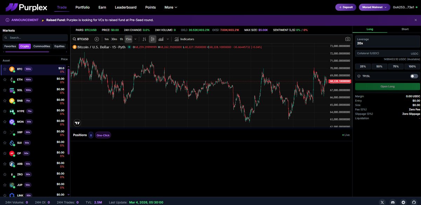Click the Deposit button
Viewport: 421px width, 205px height.
tap(346, 7)
